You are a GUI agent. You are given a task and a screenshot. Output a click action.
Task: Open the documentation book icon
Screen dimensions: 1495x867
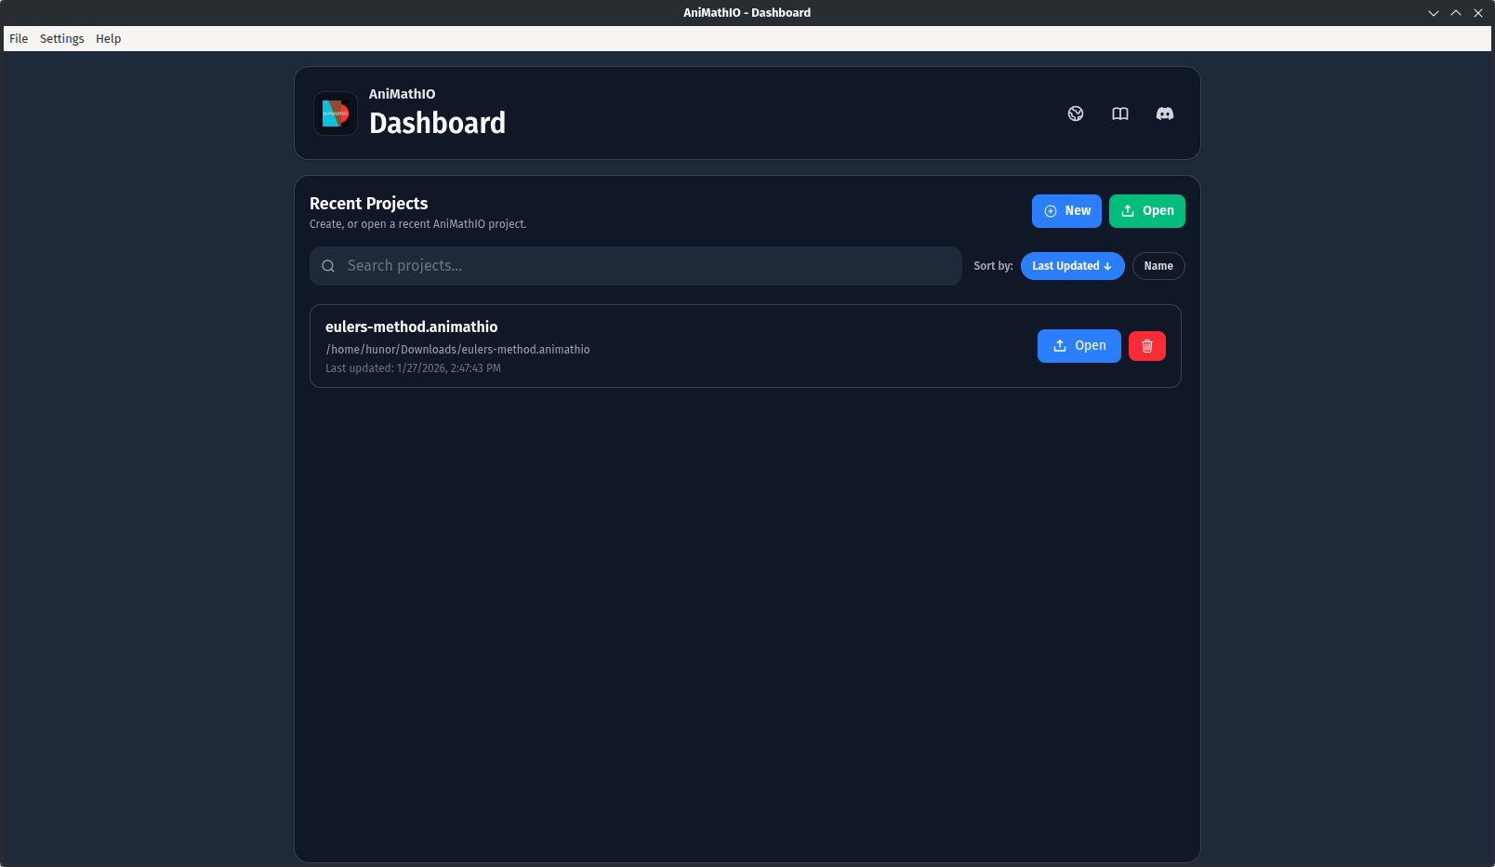point(1119,113)
